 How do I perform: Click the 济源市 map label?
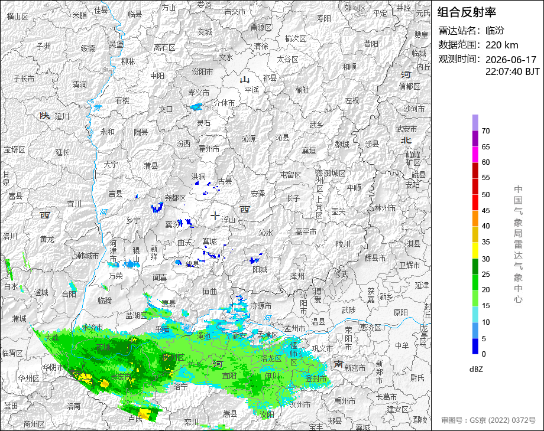click(261, 306)
